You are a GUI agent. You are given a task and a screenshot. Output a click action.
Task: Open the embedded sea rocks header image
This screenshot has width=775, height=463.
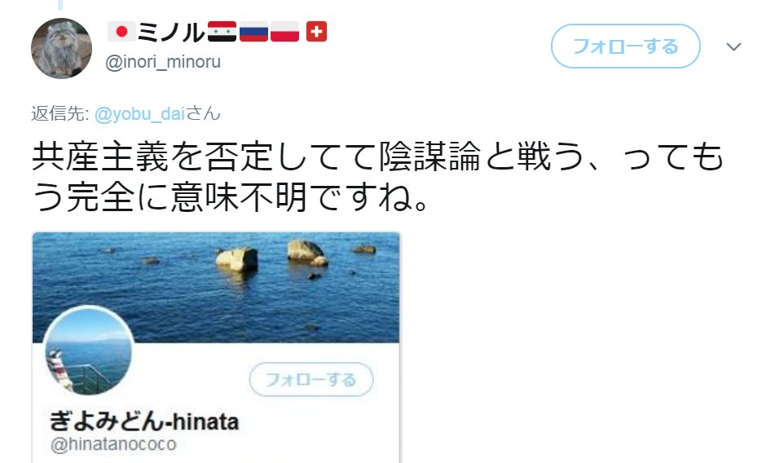click(216, 288)
